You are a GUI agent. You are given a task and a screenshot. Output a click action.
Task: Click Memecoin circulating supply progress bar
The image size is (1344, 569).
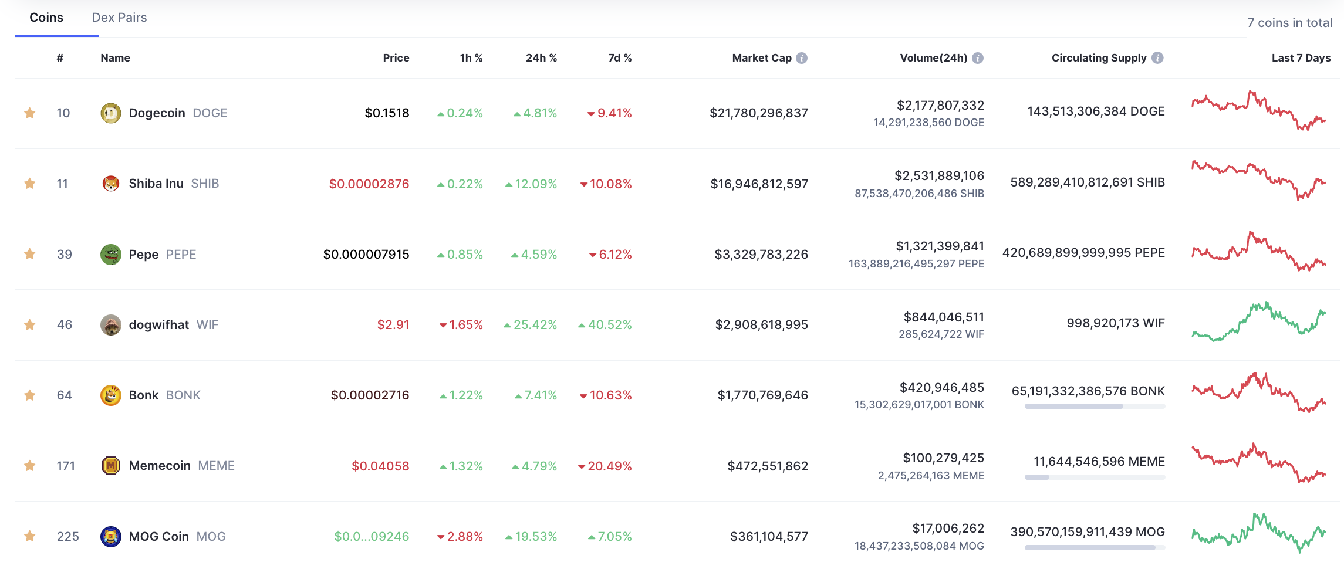tap(1095, 477)
